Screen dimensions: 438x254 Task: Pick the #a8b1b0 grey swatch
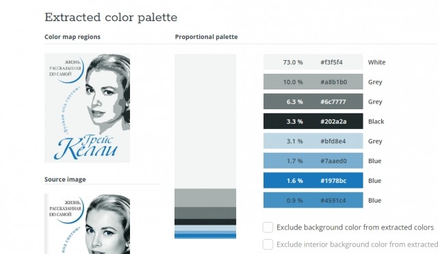pyautogui.click(x=313, y=82)
